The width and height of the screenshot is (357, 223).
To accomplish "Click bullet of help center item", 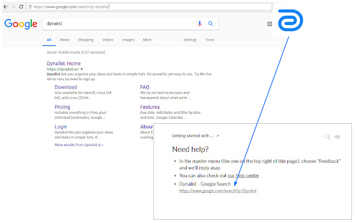I will point(175,176).
